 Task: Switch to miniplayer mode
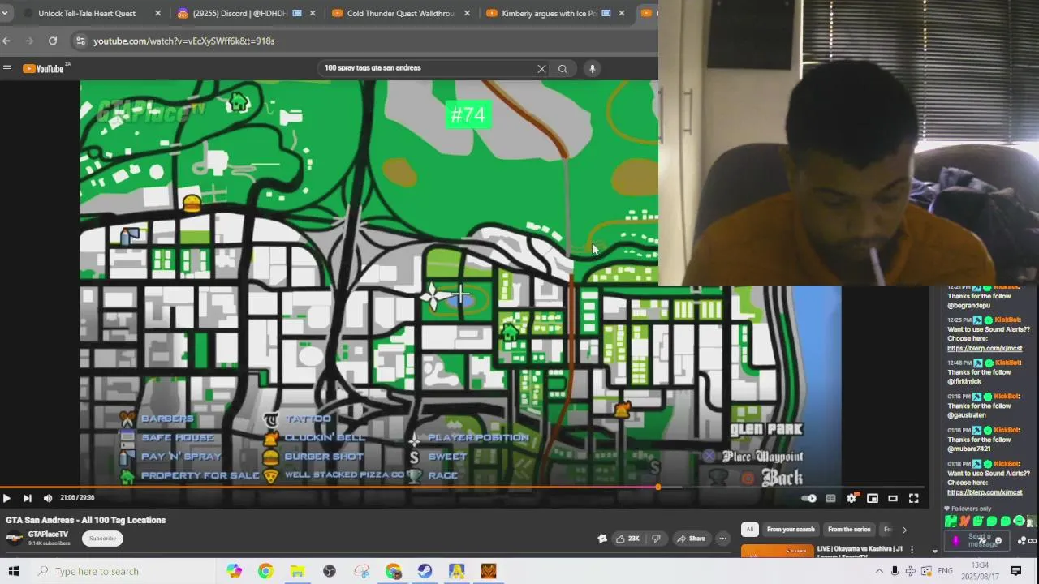pyautogui.click(x=873, y=498)
